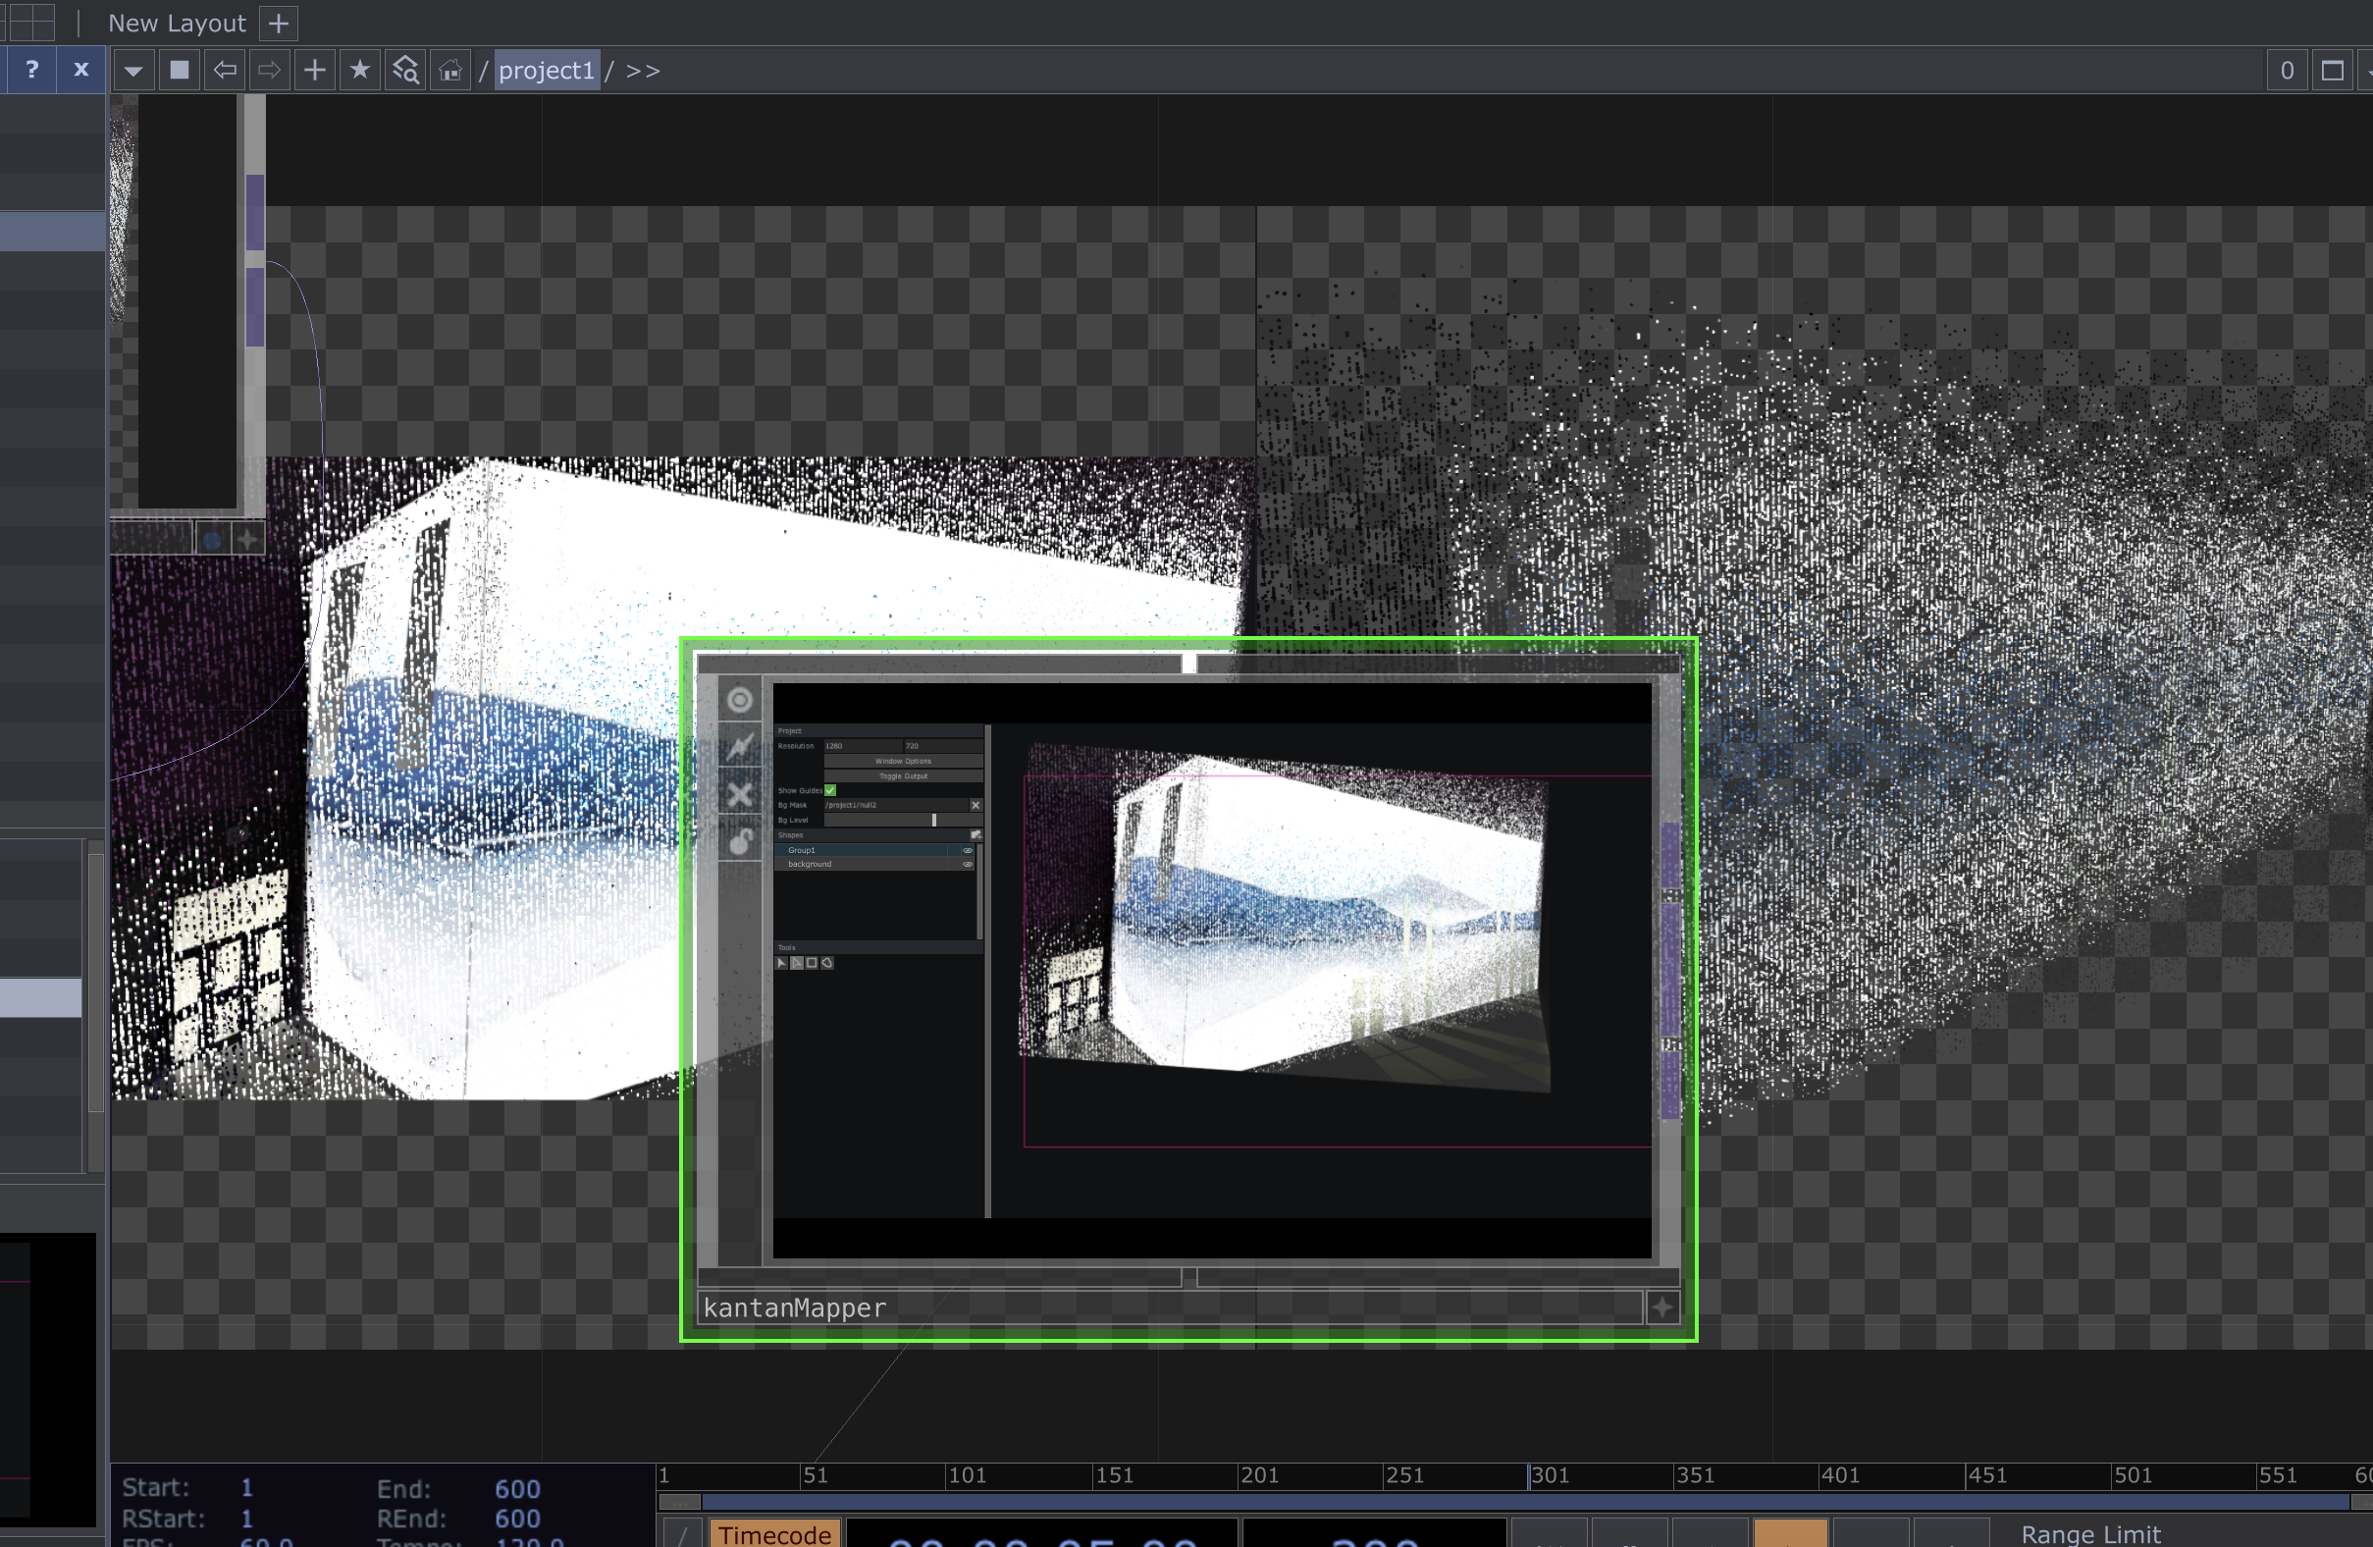Click the add shape group icon beside Shapes
This screenshot has height=1547, width=2373.
pos(978,836)
